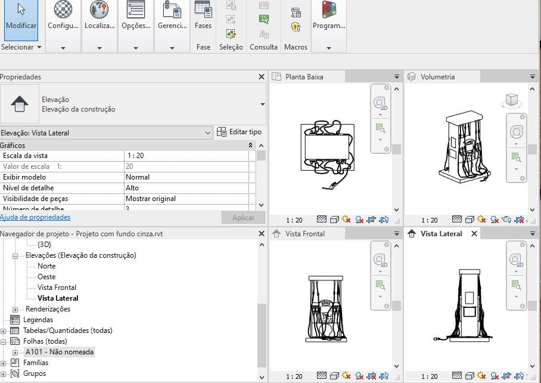Toggle crop view in Vista Frontal view

pos(371,376)
